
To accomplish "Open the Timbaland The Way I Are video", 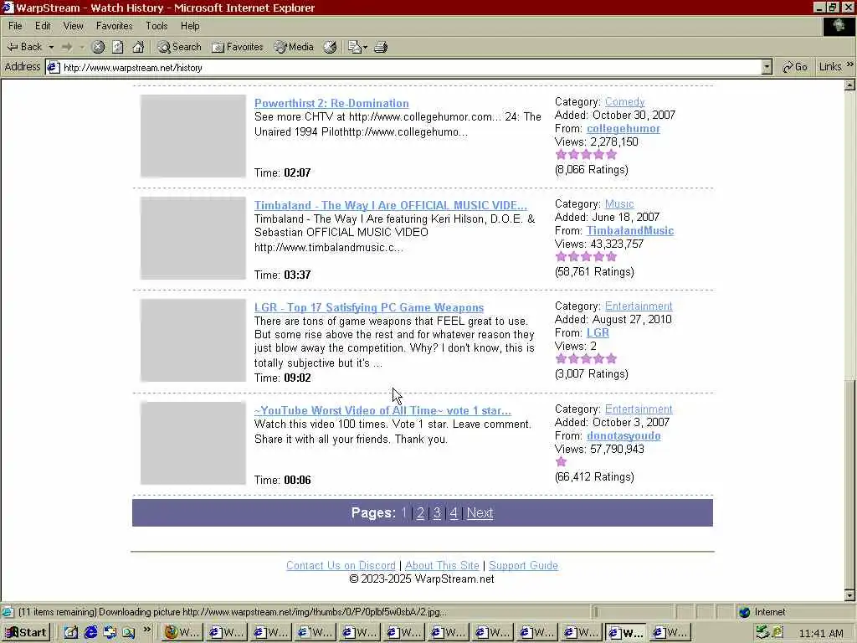I will click(390, 206).
